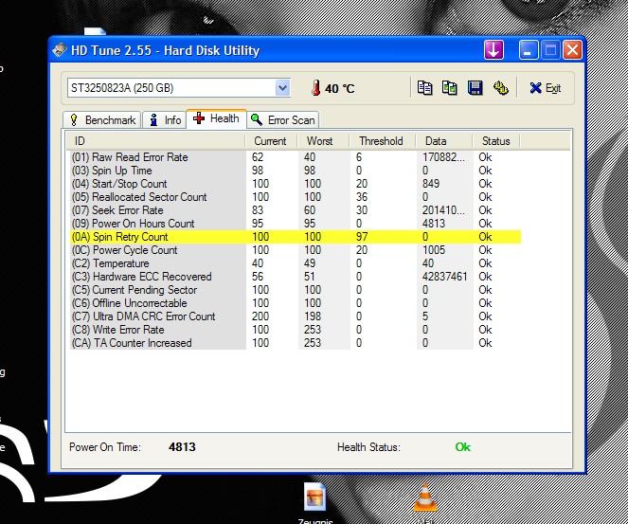This screenshot has width=628, height=524.
Task: Click the Info tab 'i' icon
Action: point(153,119)
